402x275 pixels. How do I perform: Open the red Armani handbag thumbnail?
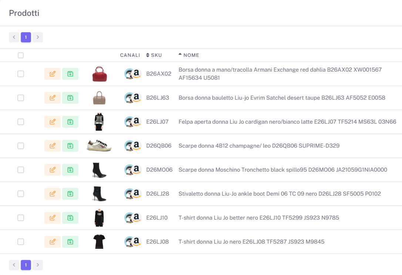(x=99, y=74)
